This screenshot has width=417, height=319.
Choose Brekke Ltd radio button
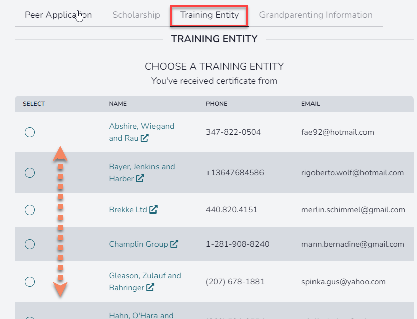pos(30,210)
